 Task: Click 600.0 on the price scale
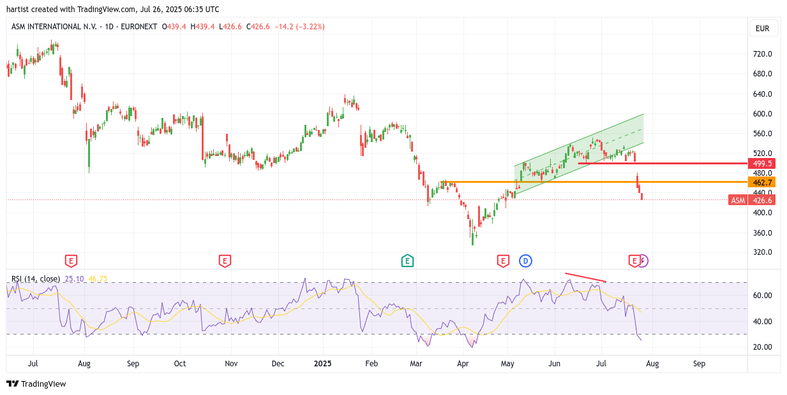pyautogui.click(x=762, y=114)
